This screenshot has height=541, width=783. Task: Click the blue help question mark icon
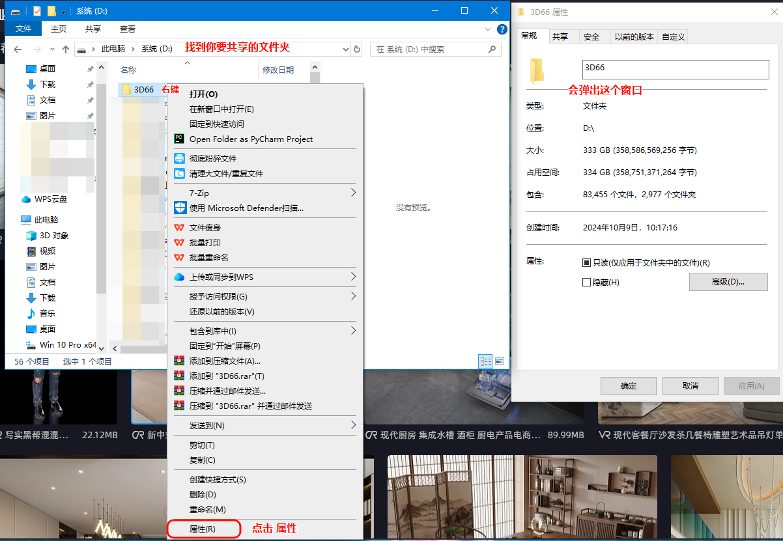coord(502,29)
